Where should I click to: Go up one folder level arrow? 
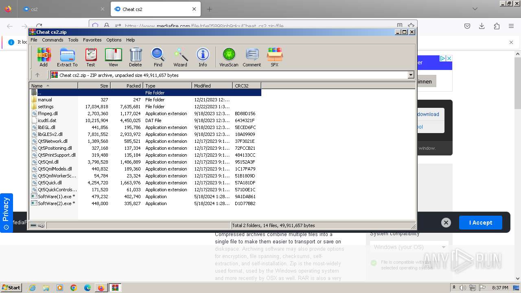[37, 75]
